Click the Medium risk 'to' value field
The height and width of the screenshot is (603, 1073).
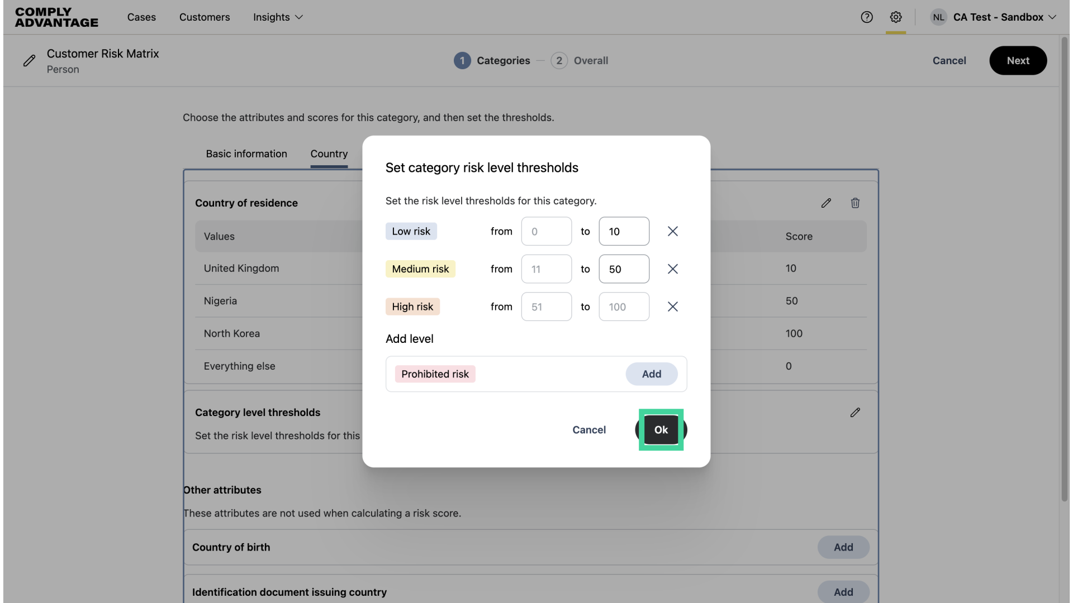624,269
